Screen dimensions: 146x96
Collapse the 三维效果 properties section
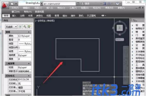coord(29,63)
